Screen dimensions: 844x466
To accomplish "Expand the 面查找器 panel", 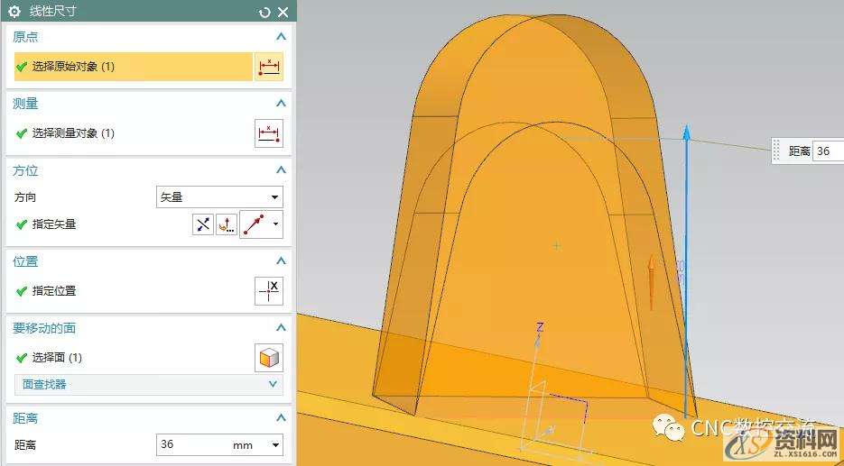I will click(274, 385).
